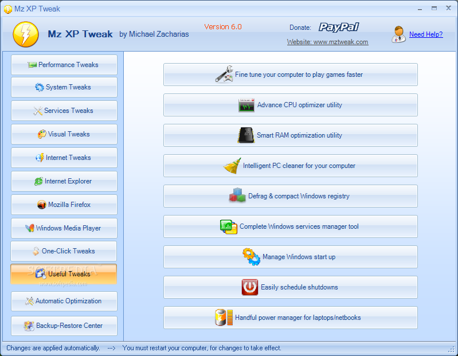Open Defrag & compact Windows registry

pyautogui.click(x=291, y=196)
